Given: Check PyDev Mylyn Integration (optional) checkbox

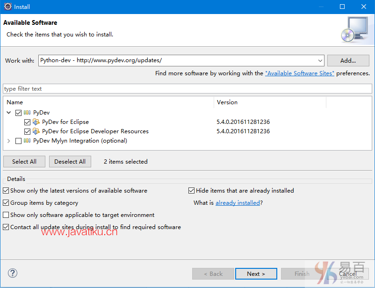Looking at the screenshot, I should tap(18, 141).
